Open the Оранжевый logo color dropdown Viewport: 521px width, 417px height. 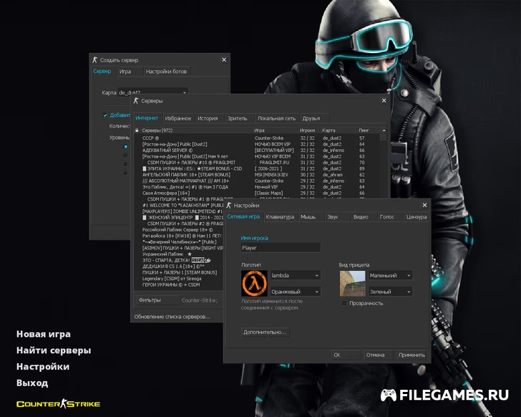click(296, 292)
